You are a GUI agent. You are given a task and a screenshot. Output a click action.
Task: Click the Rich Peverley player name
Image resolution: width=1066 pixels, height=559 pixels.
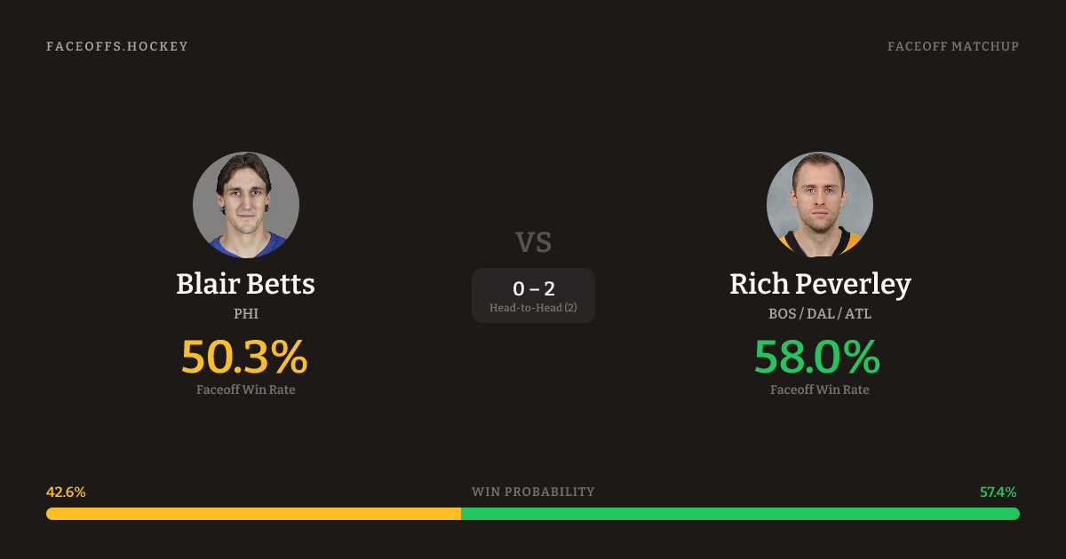[x=820, y=284]
